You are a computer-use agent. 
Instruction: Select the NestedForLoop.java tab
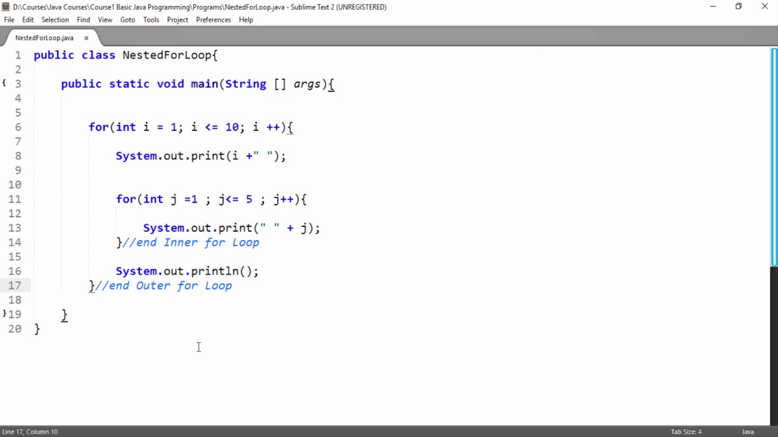click(x=44, y=38)
